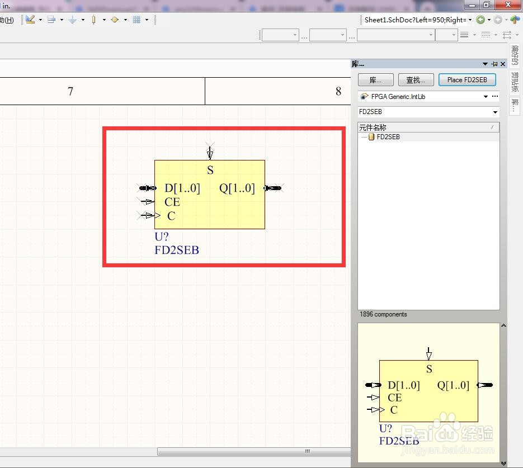Click the ellipsis button next to library name

coord(495,96)
